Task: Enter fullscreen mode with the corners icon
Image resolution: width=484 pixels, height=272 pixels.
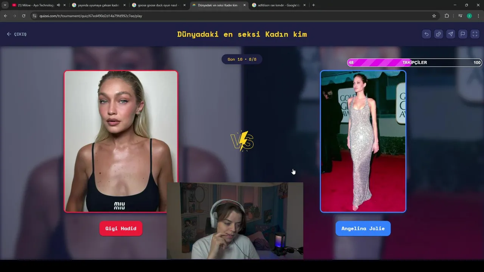Action: (475, 34)
